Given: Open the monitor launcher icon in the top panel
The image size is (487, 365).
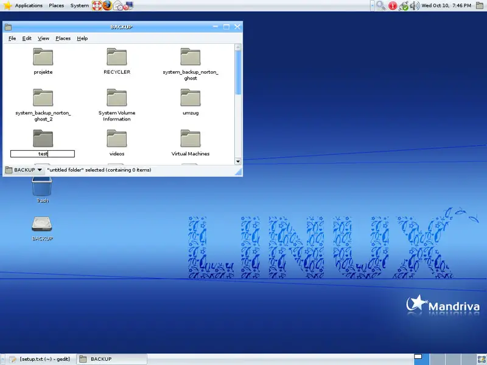Looking at the screenshot, I should (x=128, y=5).
